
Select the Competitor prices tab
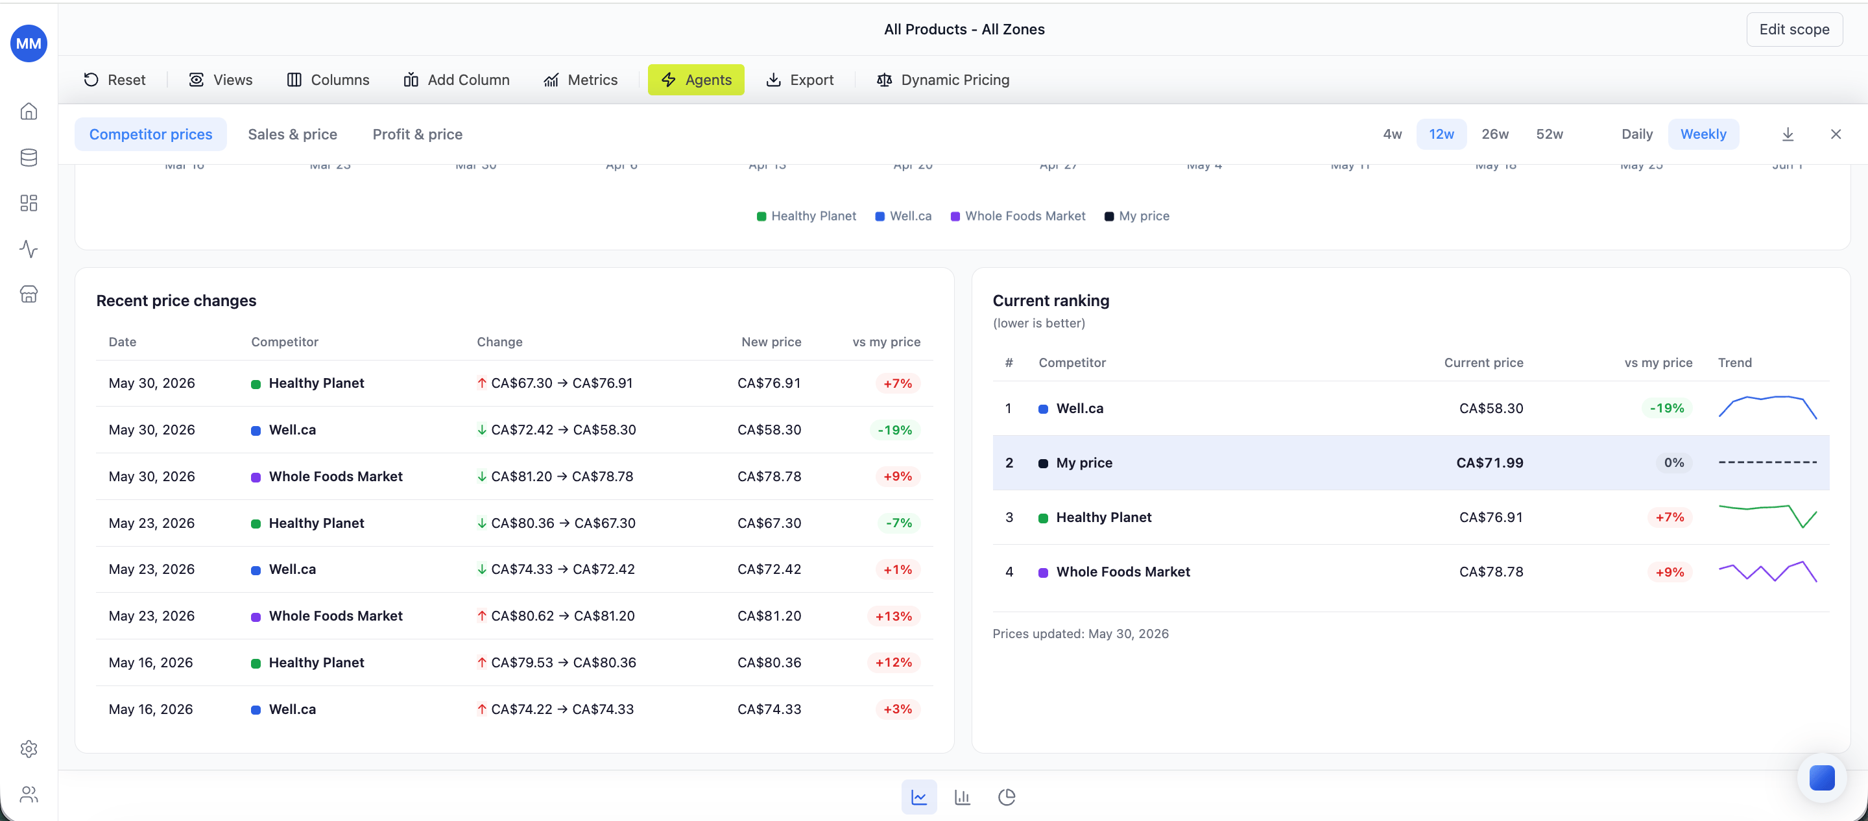pyautogui.click(x=151, y=134)
